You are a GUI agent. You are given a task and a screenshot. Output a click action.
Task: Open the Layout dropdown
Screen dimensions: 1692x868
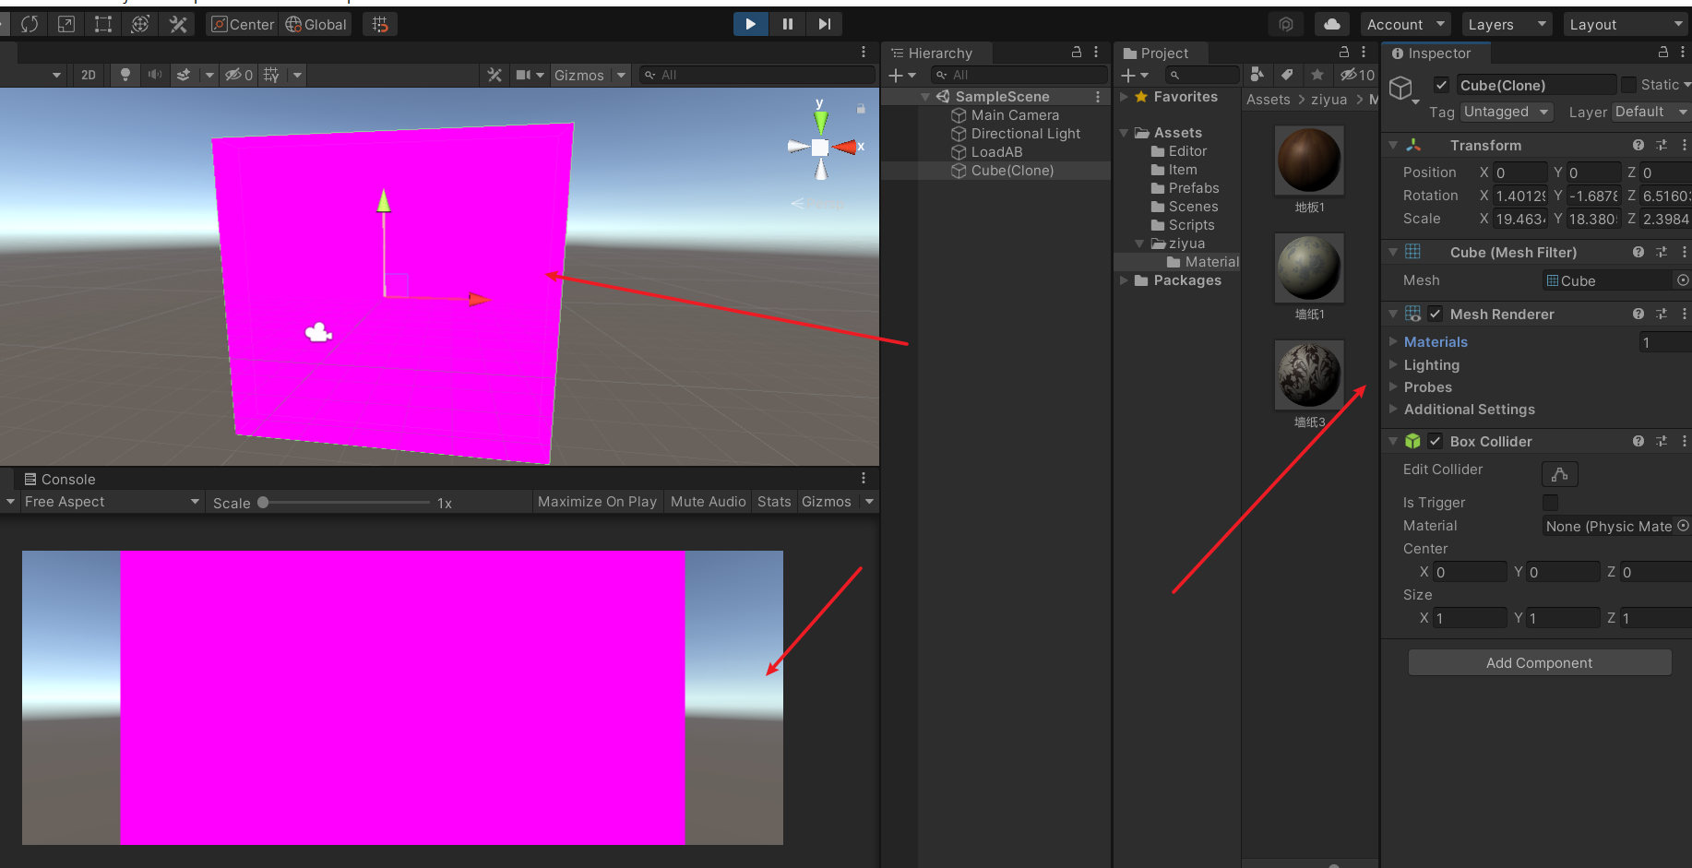click(1627, 24)
